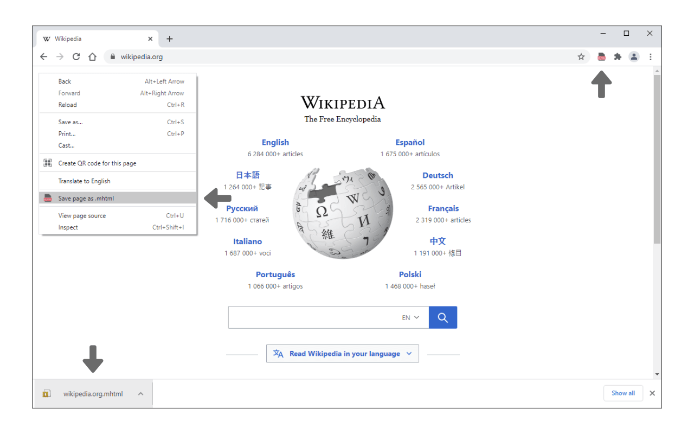Screen dimensions: 694x434
Task: Go to the Home page icon
Action: coord(92,56)
